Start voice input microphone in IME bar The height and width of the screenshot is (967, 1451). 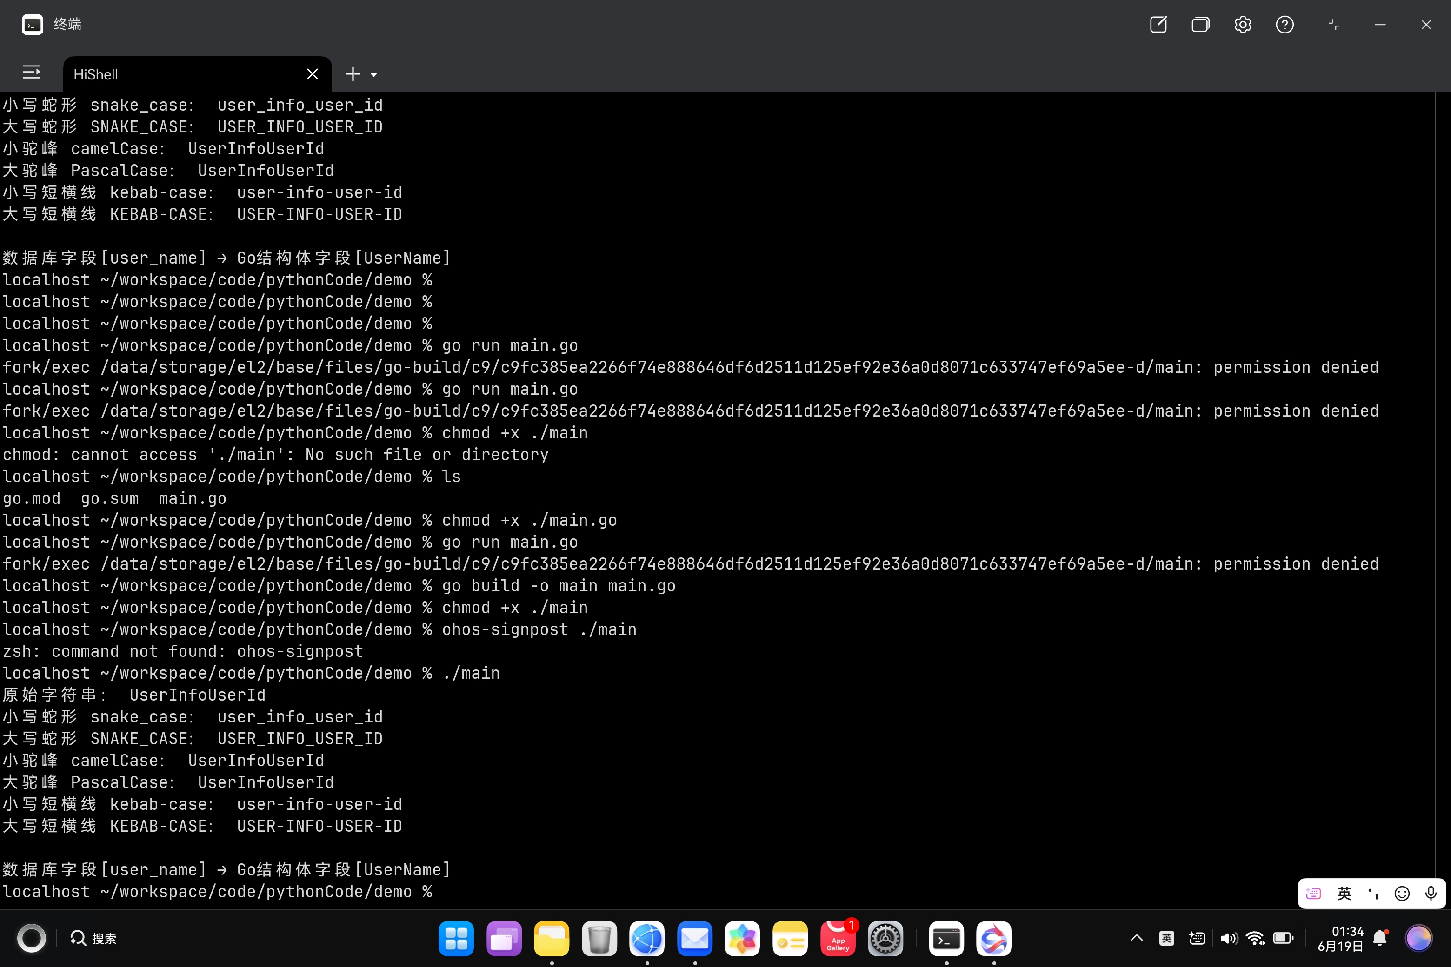tap(1431, 893)
